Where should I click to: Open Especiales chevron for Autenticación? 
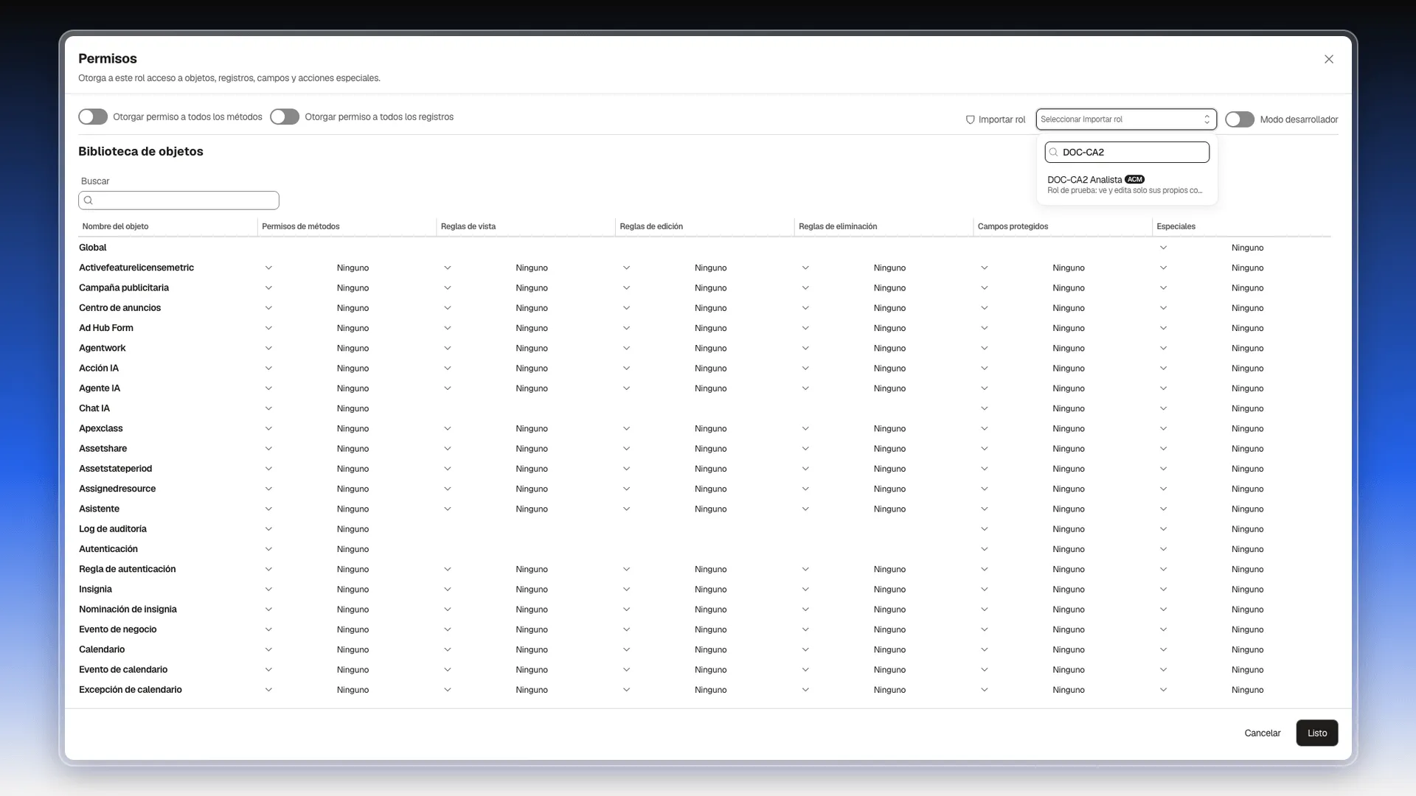point(1163,549)
